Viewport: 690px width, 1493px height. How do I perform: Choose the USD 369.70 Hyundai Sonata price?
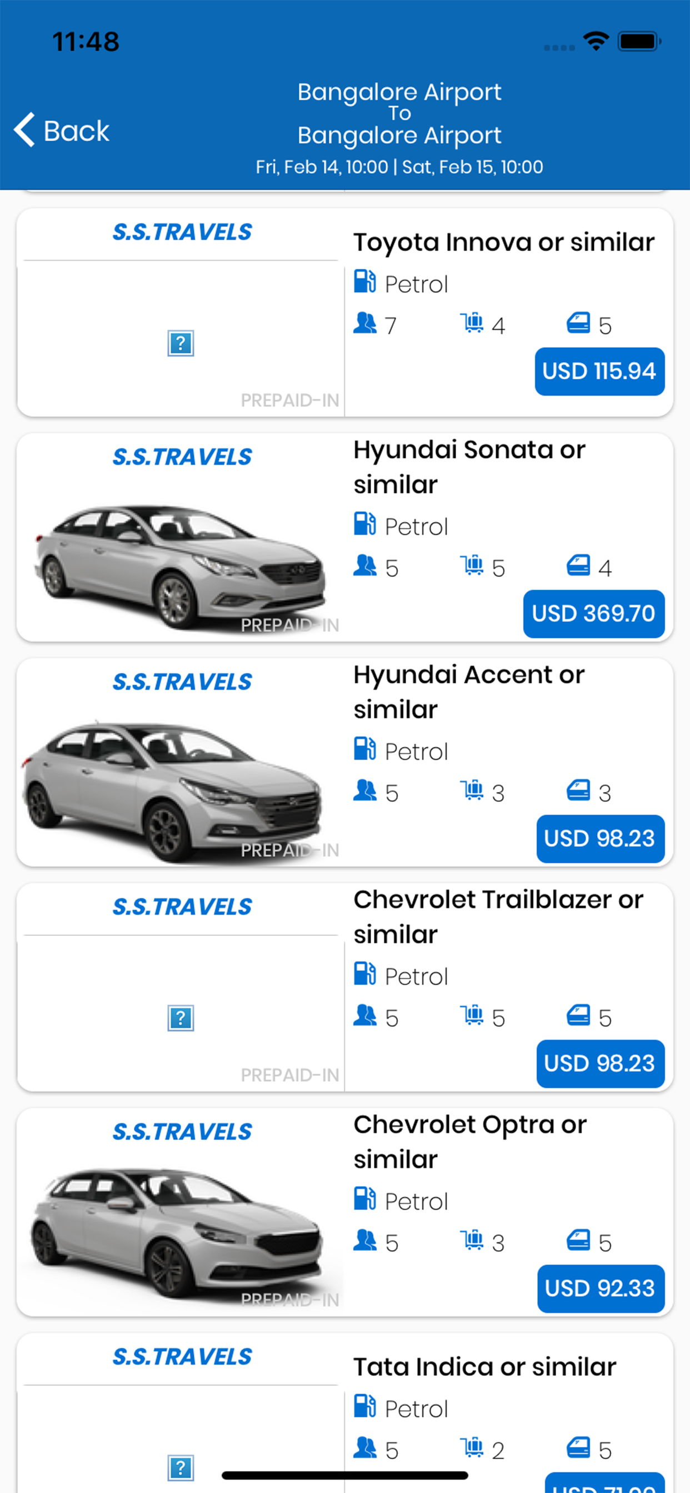[x=593, y=614]
